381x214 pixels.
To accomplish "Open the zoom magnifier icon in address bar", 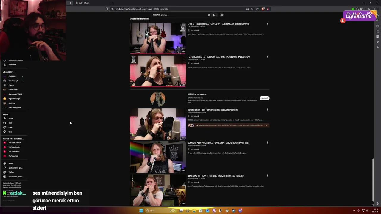I will [252, 9].
